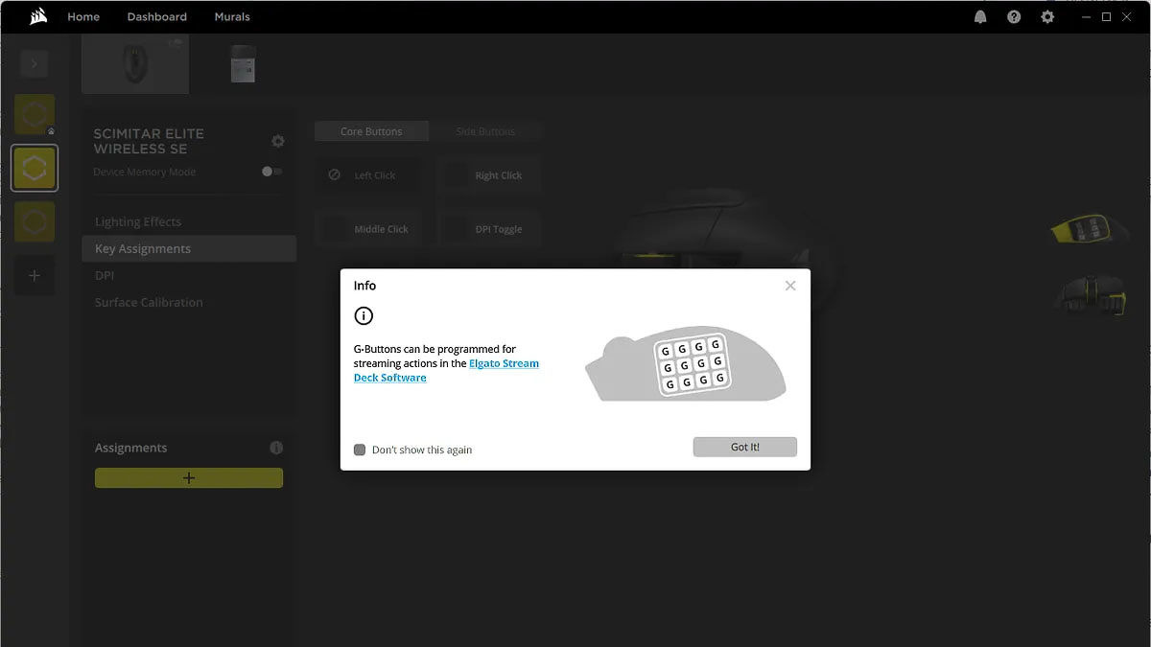1151x647 pixels.
Task: Select the Scimitar mouse device thumbnail
Action: click(x=135, y=64)
